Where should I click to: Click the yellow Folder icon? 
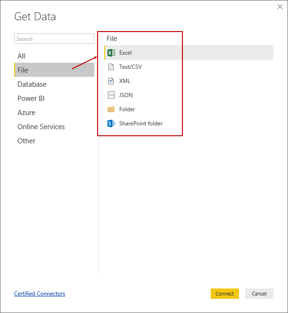(111, 109)
